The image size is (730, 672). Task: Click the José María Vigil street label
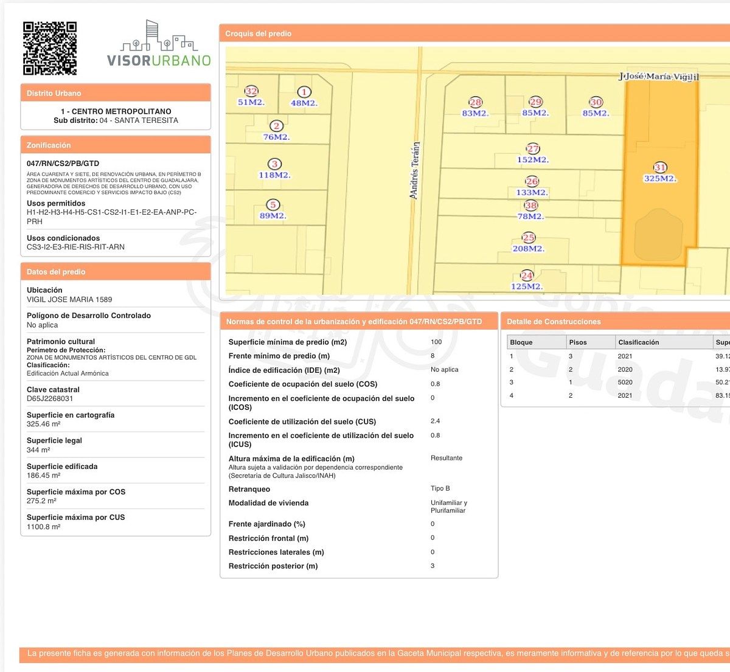(x=658, y=77)
